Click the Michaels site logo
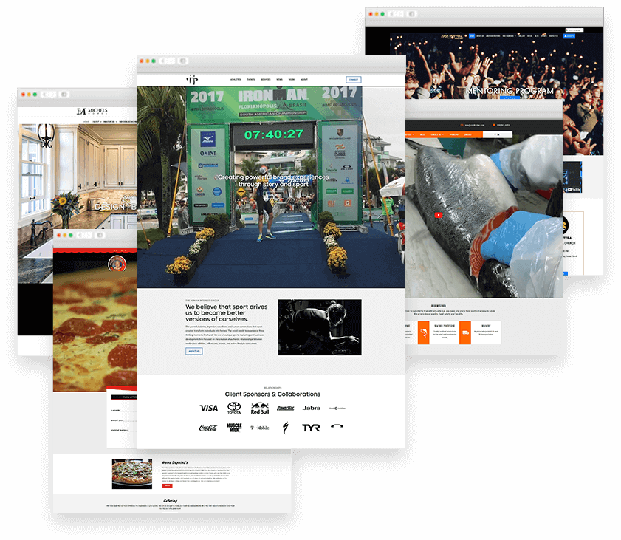Screen dimensions: 621x540 point(91,112)
